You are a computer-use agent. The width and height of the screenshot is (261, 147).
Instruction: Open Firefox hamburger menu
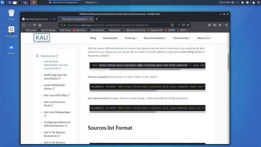tap(226, 25)
